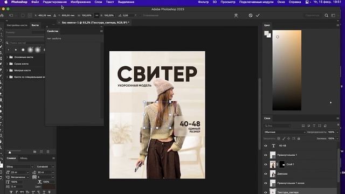Commit the transform with the checkmark
The width and height of the screenshot is (345, 194).
258,16
